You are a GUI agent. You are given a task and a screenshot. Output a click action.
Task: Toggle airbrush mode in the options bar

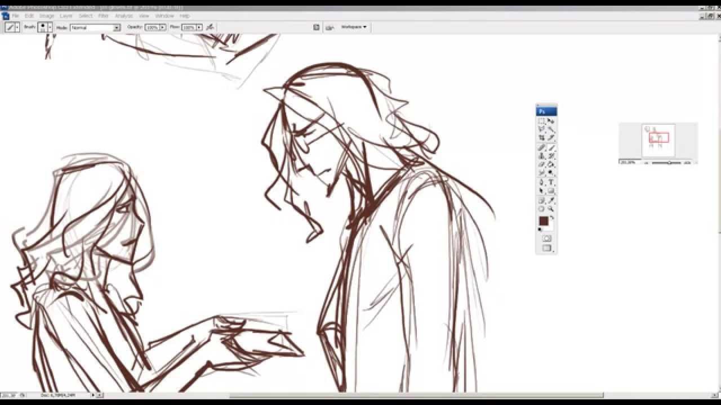coord(208,26)
